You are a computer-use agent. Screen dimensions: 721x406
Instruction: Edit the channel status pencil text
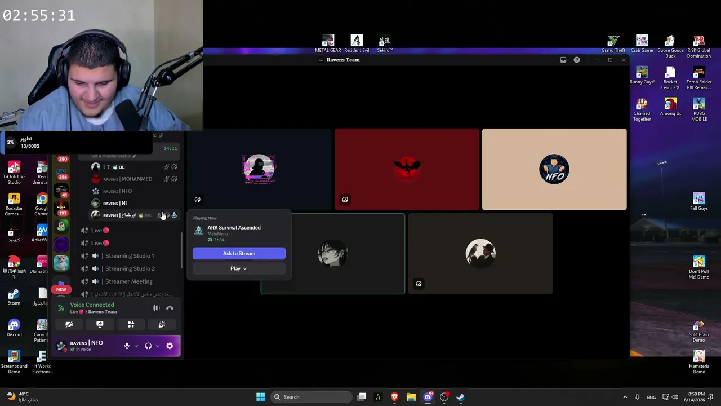click(x=113, y=156)
